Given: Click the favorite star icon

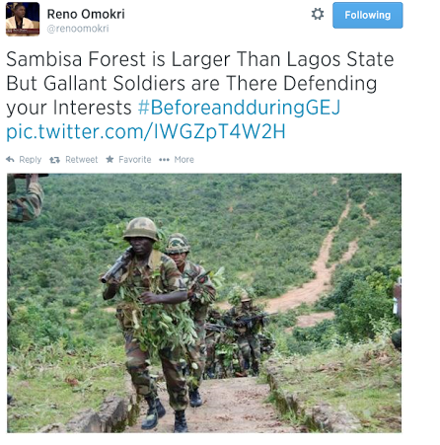Looking at the screenshot, I should pyautogui.click(x=110, y=160).
